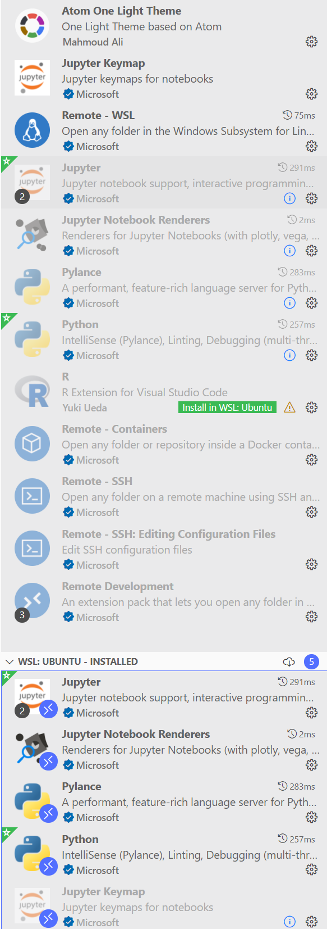Click the Atom One Light Theme logo
Screen dimensions: 327x929
click(32, 25)
